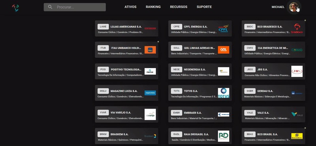Open the SUPORTE menu
This screenshot has height=146, width=316.
point(204,7)
